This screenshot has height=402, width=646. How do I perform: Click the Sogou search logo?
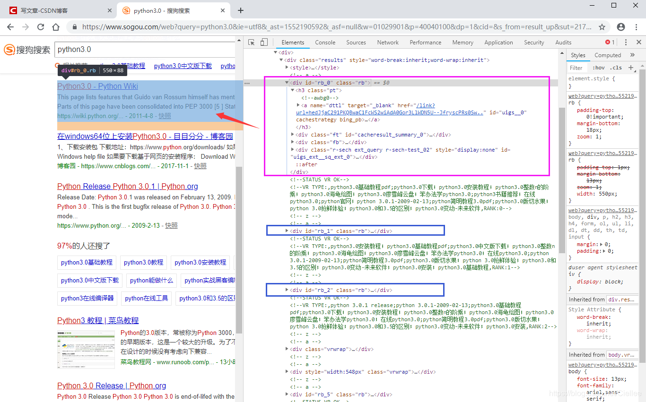point(27,50)
